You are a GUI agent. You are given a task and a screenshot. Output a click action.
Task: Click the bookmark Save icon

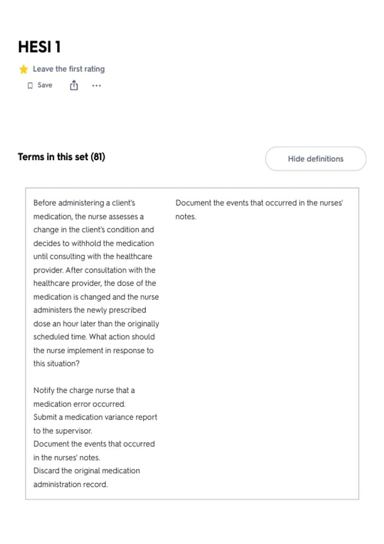coord(30,85)
